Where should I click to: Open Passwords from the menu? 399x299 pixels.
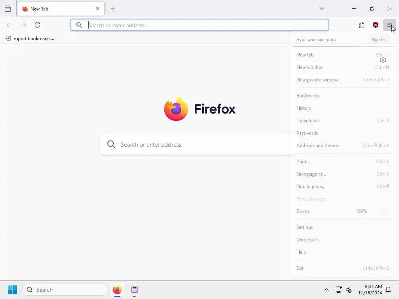click(343, 133)
